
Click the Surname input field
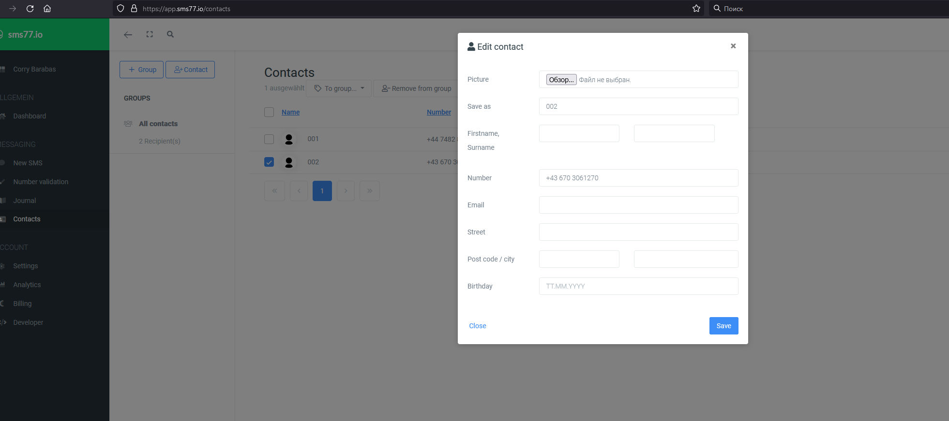[674, 133]
